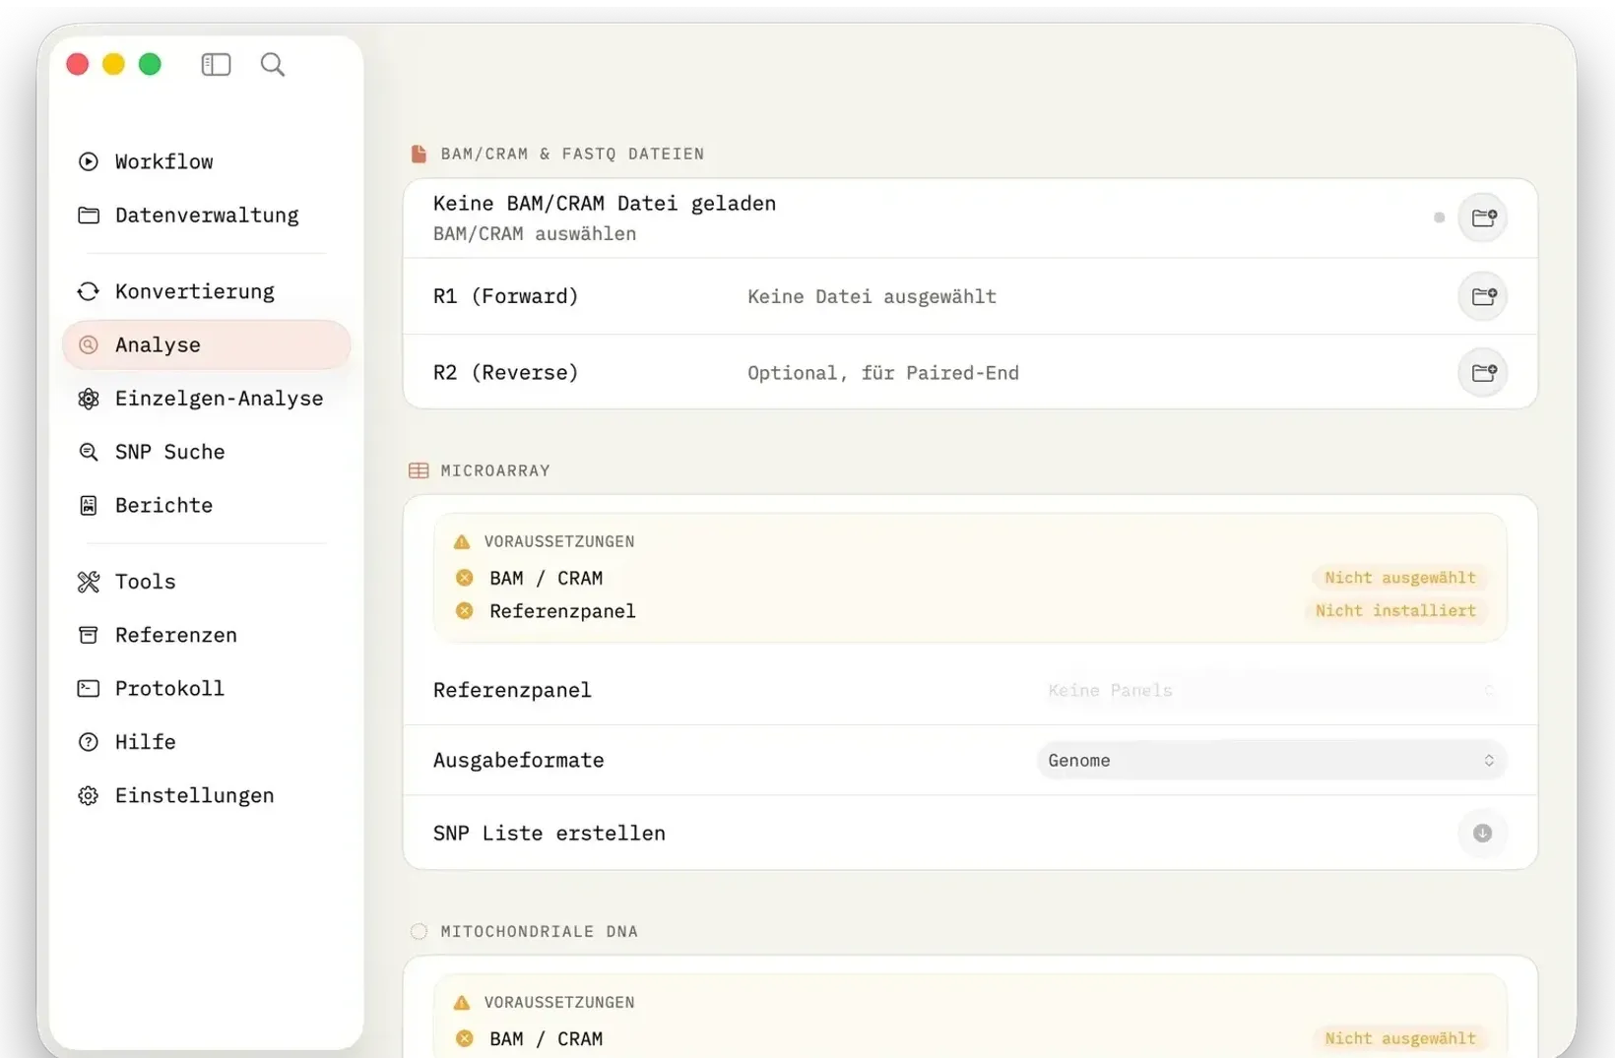Screen dimensions: 1615x1058
Task: Click Keine Datei ausgewählt R1 field
Action: (872, 296)
